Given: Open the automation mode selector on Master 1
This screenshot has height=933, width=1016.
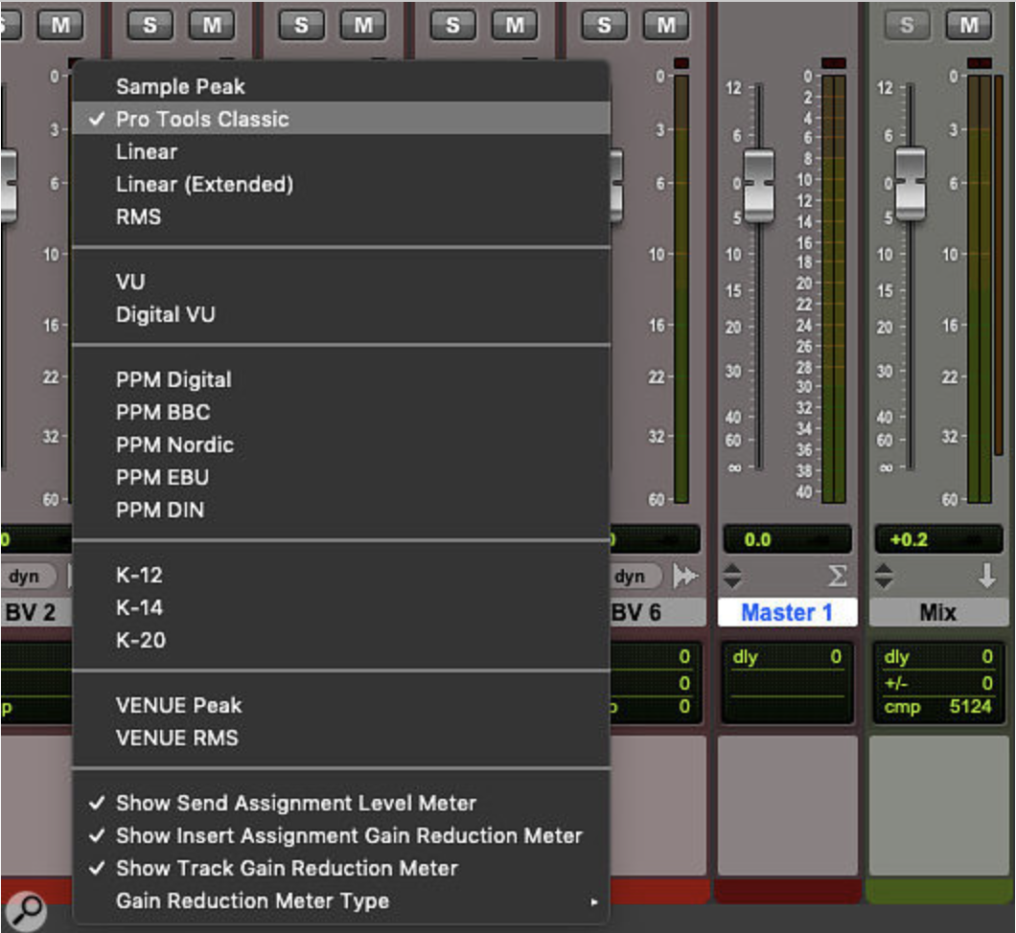Looking at the screenshot, I should [x=732, y=575].
